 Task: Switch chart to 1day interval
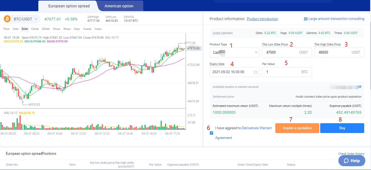77,29
